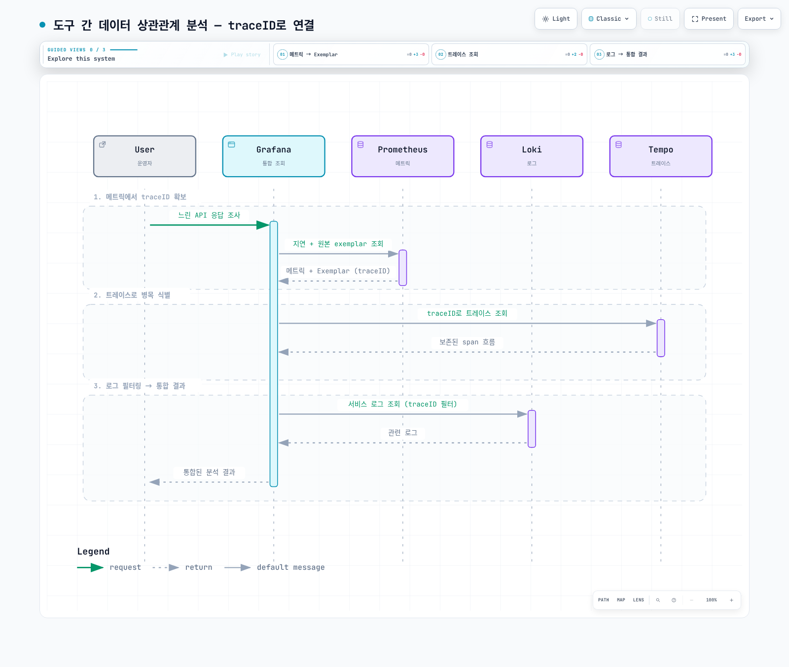Click the Loki activation bar

tap(532, 429)
